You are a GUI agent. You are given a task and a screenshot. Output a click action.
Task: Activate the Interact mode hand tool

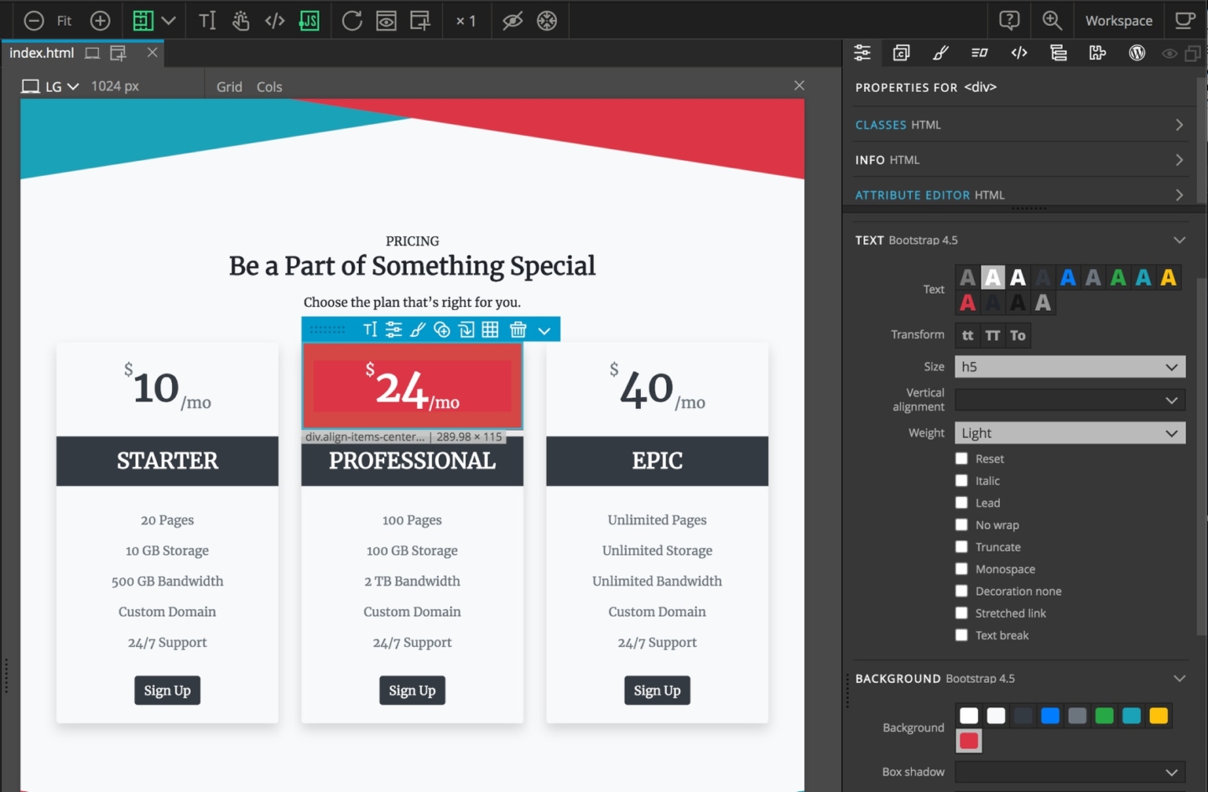[241, 20]
